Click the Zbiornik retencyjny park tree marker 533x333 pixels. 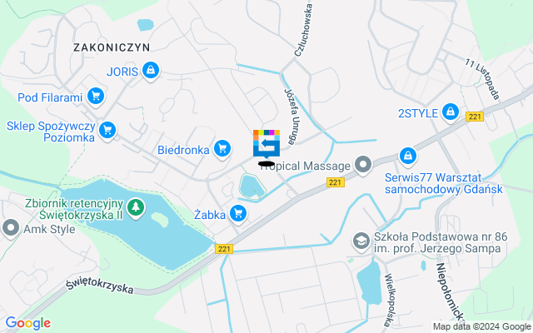coord(136,207)
